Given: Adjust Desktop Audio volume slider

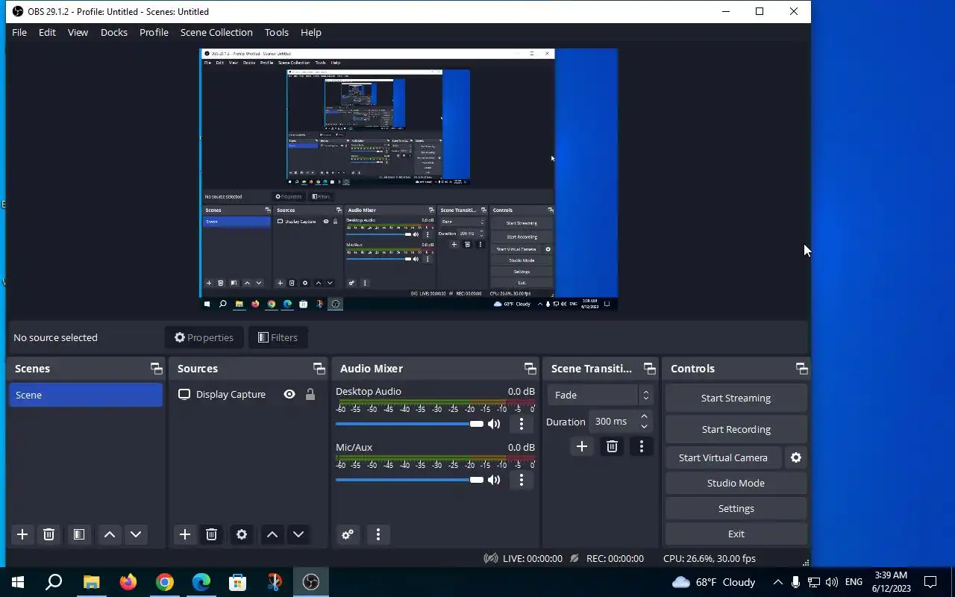Looking at the screenshot, I should point(410,424).
